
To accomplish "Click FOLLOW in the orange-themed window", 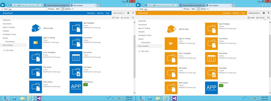I will click(x=260, y=18).
